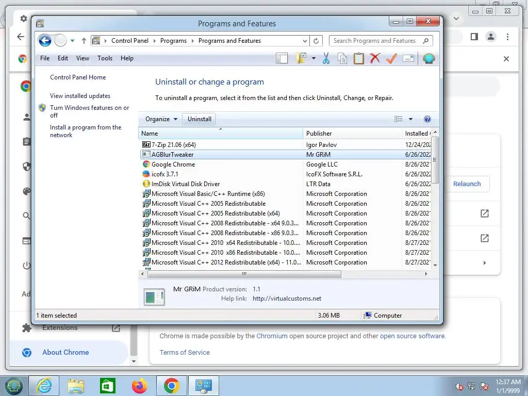528x396 pixels.
Task: Click the Start orb button
Action: point(13,386)
